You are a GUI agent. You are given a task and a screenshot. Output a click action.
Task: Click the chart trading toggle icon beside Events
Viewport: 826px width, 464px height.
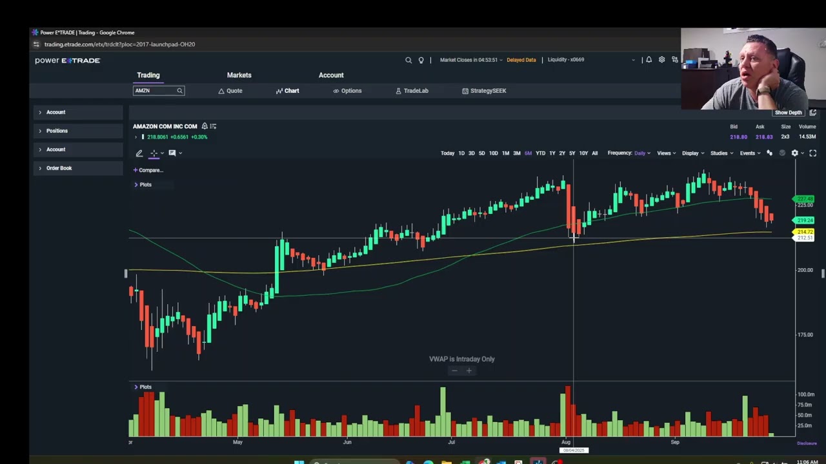tap(769, 153)
